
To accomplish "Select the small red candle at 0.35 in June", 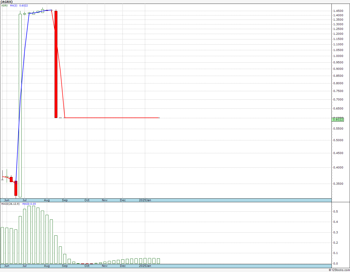I will [16, 188].
